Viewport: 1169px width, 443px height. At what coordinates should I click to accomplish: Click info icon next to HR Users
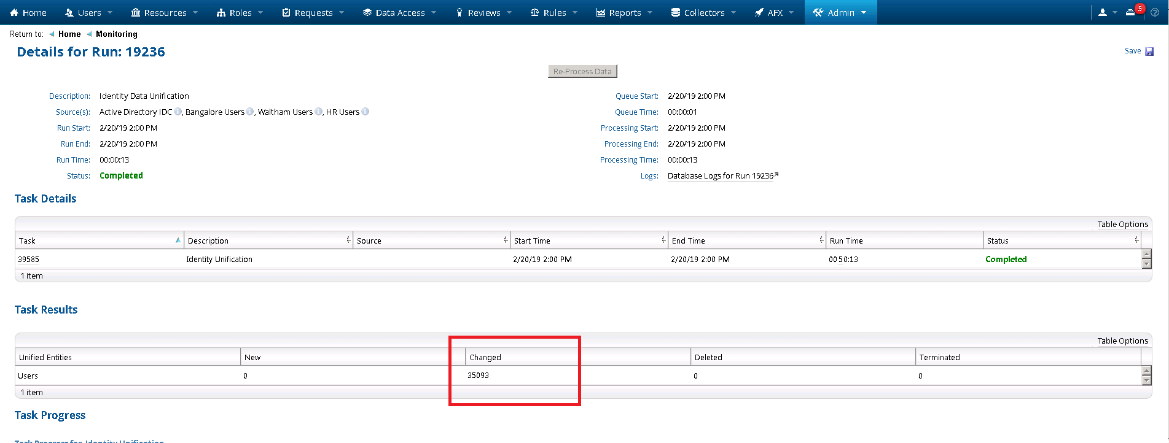coord(365,112)
